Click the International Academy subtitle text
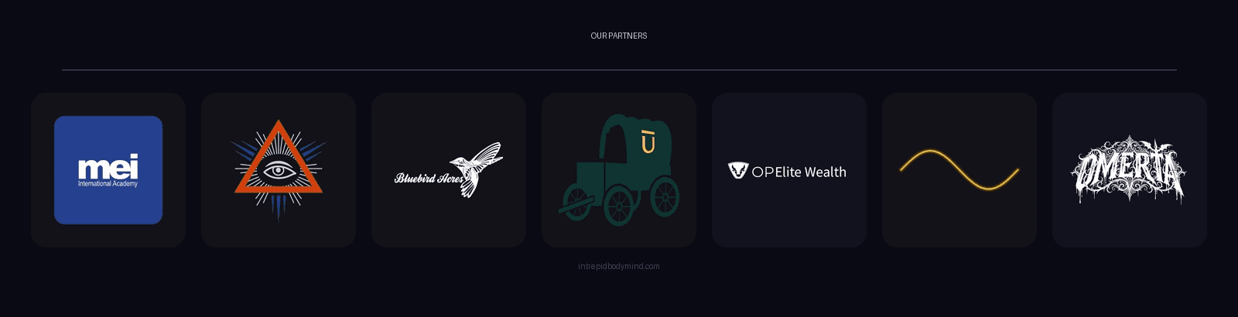Viewport: 1238px width, 317px height. pos(108,184)
